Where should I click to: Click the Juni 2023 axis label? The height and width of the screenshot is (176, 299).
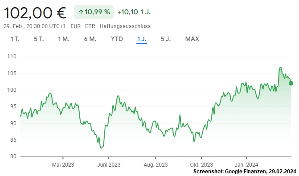coord(109,165)
